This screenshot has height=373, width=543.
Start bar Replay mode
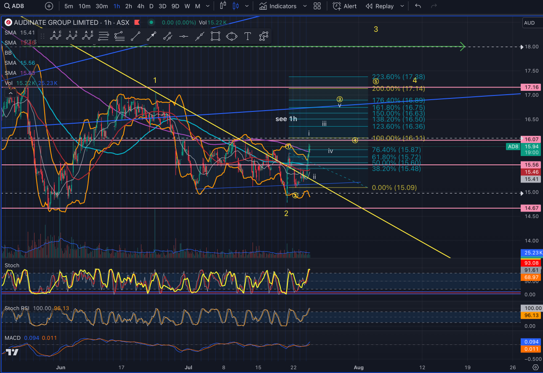tap(380, 6)
